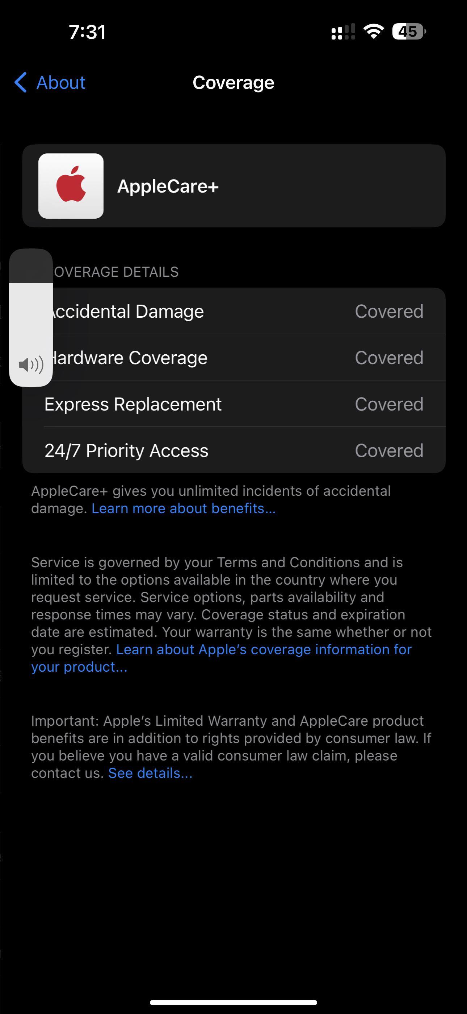Tap the speaker icon on the volume overlay
Image resolution: width=467 pixels, height=1014 pixels.
coord(30,365)
